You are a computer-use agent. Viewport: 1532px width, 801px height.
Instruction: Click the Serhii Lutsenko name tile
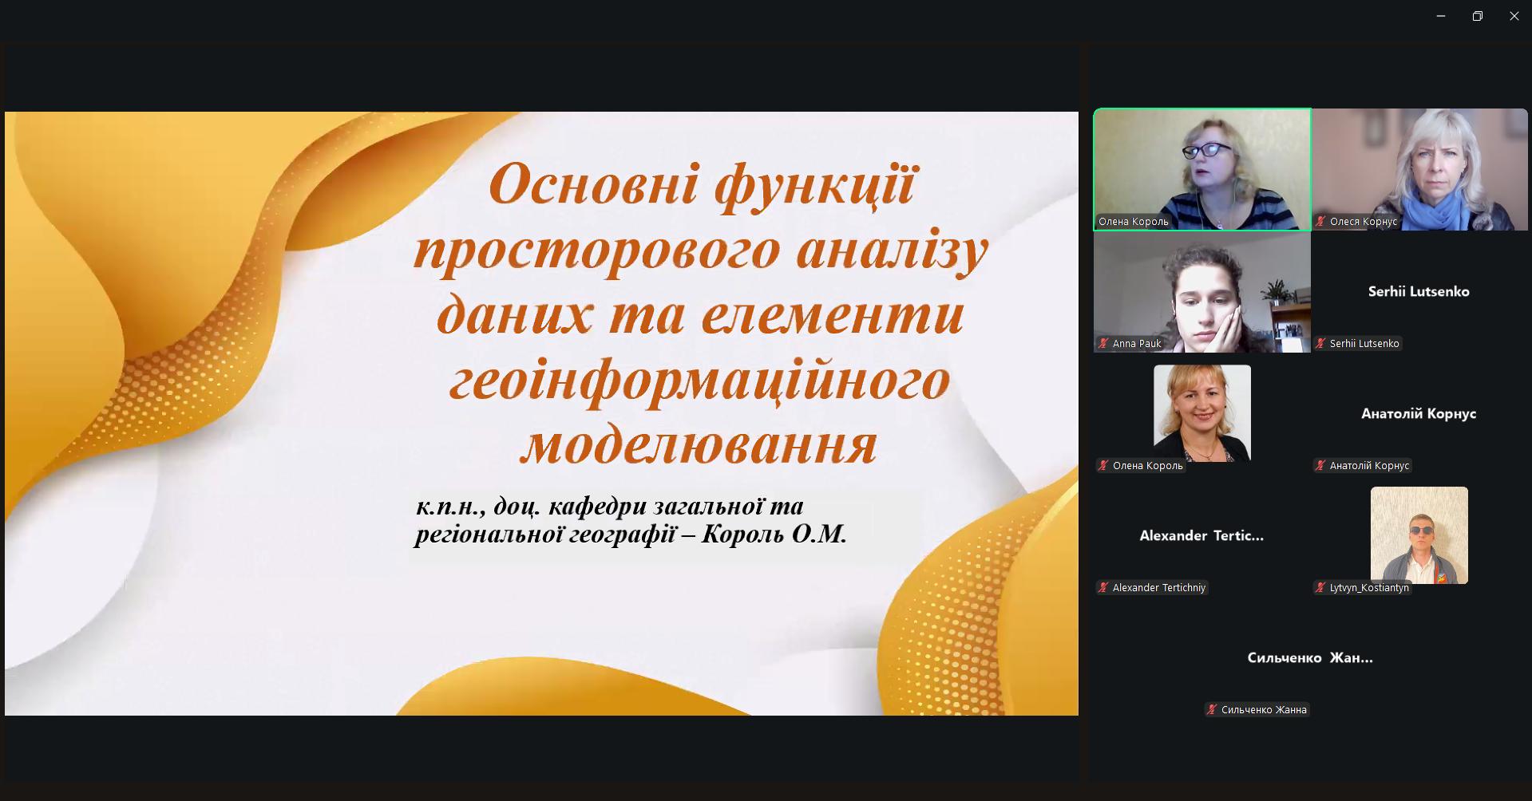(1419, 291)
